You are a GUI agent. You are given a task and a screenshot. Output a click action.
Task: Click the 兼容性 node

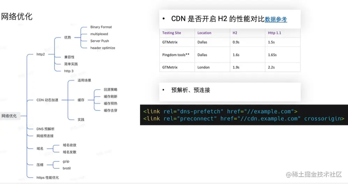point(69,57)
